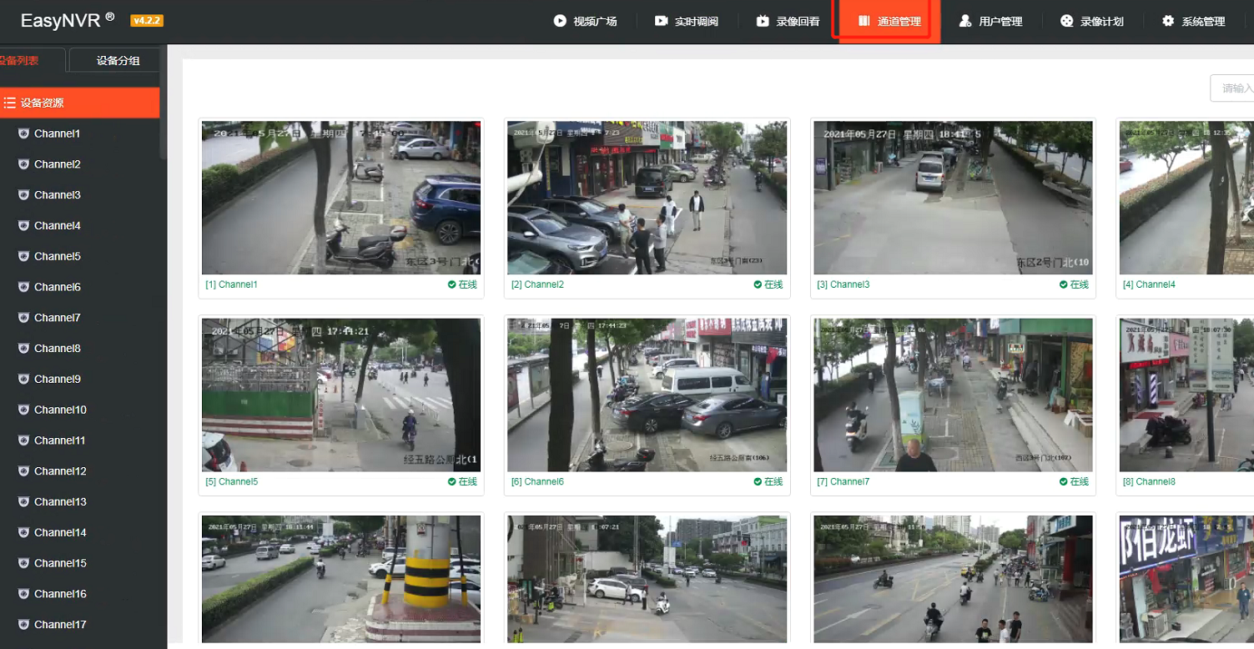This screenshot has height=649, width=1254.
Task: Open the 视频广场 video square menu
Action: point(586,22)
